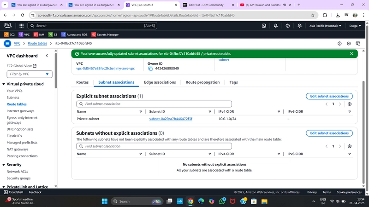
Task: Open the console settings gear
Action: pos(299,26)
